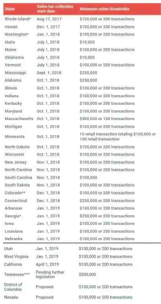Image resolution: width=161 pixels, height=304 pixels.
Task: Select Nevada's Proposed status cell
Action: (x=45, y=297)
